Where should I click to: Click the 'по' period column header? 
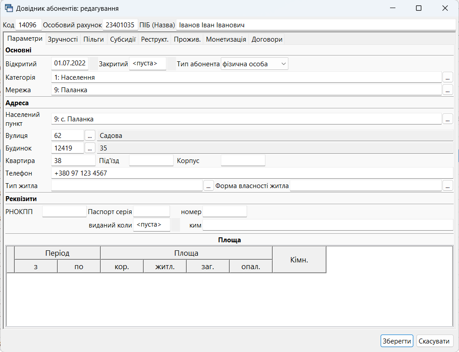[79, 266]
